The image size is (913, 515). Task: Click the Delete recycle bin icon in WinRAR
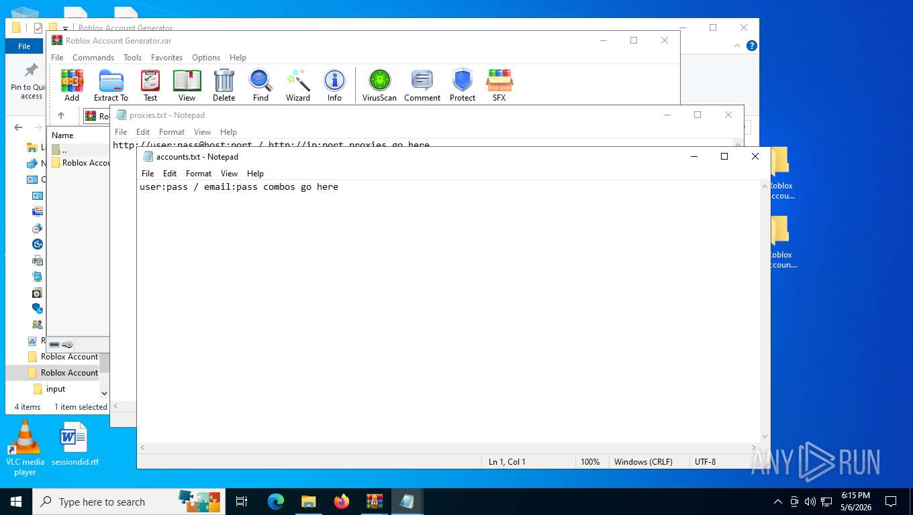click(x=224, y=85)
